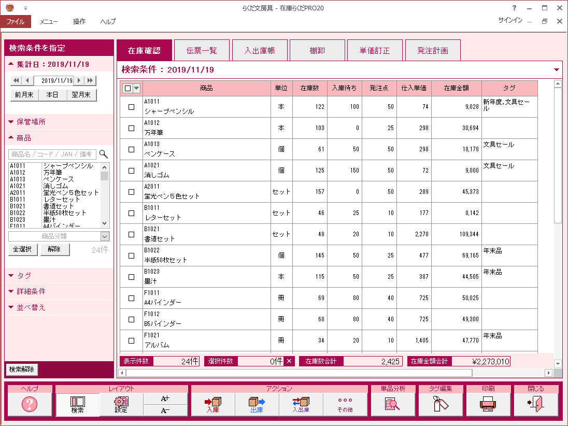Click the 商品名 search input field
The height and width of the screenshot is (426, 568).
click(52, 154)
